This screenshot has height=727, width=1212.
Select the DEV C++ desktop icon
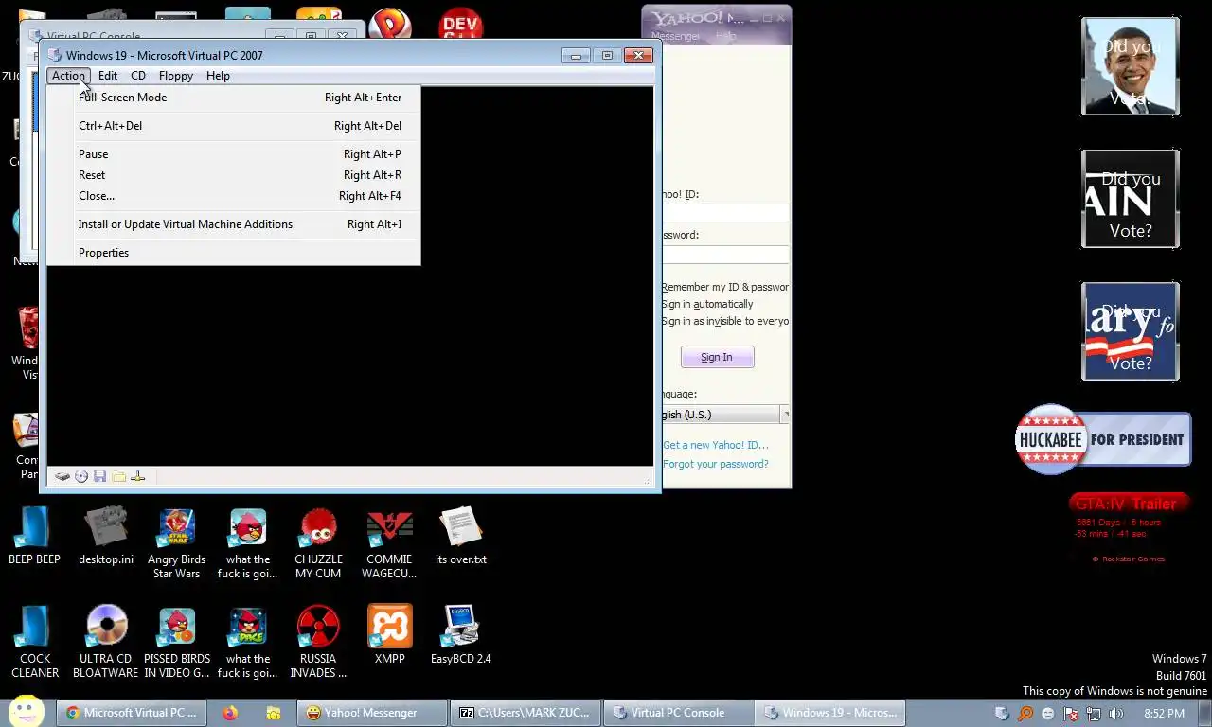coord(461,26)
